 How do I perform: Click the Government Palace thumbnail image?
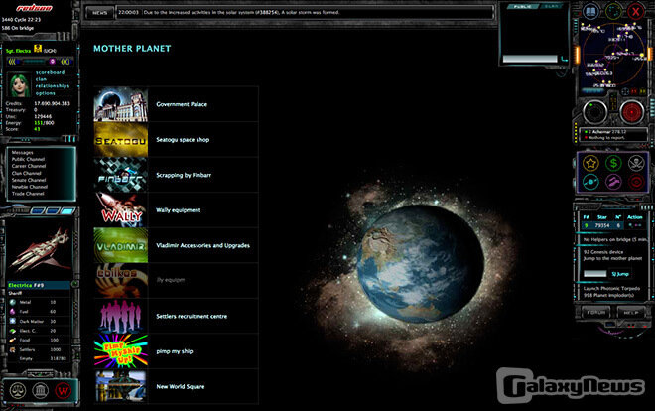[x=121, y=103]
